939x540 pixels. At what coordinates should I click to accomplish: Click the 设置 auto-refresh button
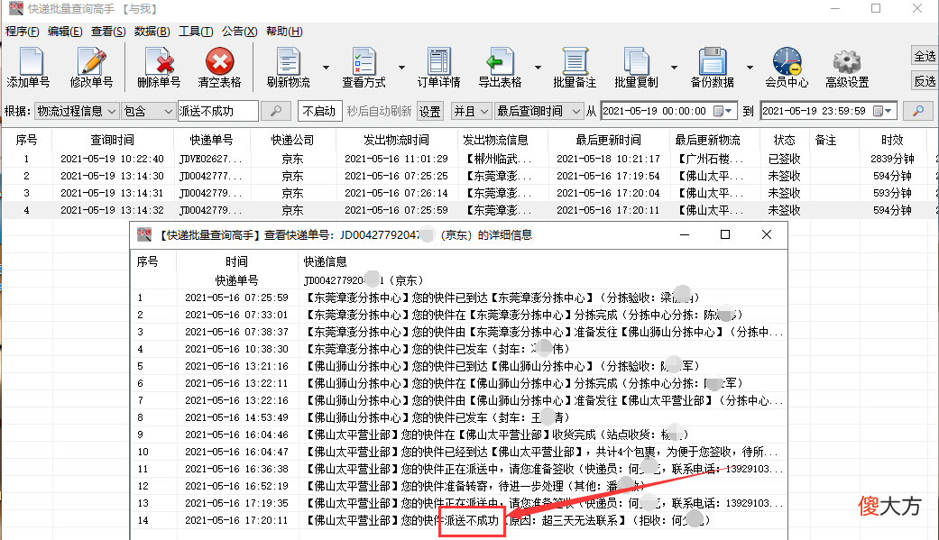(430, 112)
